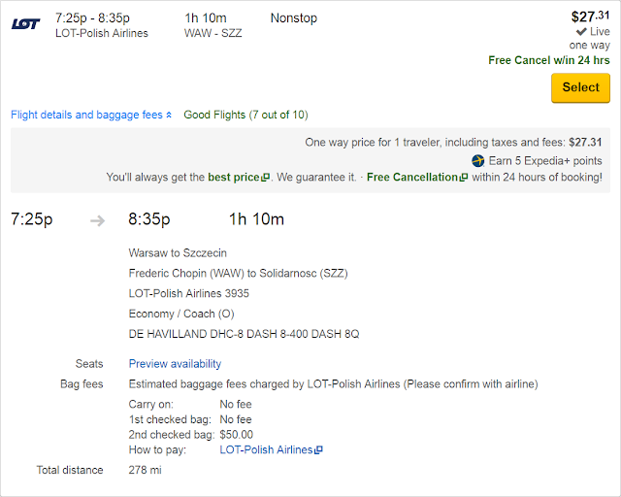The width and height of the screenshot is (621, 497).
Task: Click the arrow between 7:25p and 8:35p
Action: click(97, 220)
